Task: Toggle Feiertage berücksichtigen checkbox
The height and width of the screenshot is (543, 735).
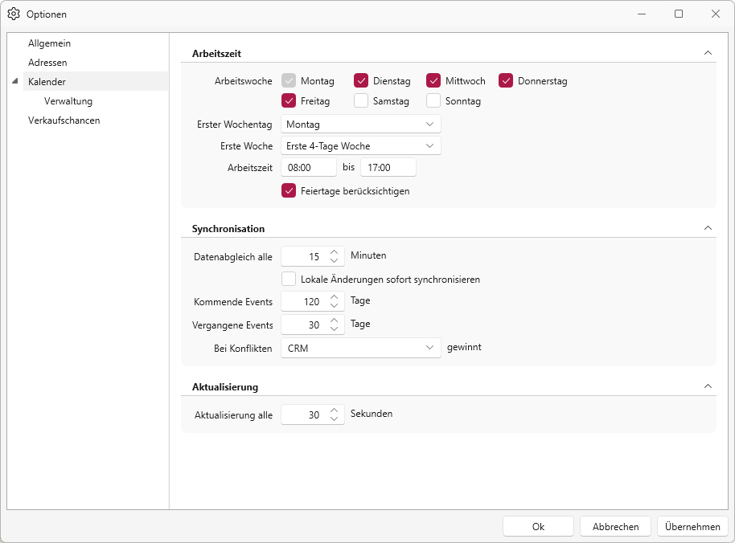Action: (x=289, y=190)
